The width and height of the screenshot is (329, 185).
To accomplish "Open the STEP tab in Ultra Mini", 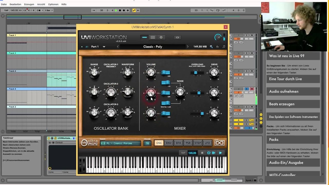I will point(198,143).
